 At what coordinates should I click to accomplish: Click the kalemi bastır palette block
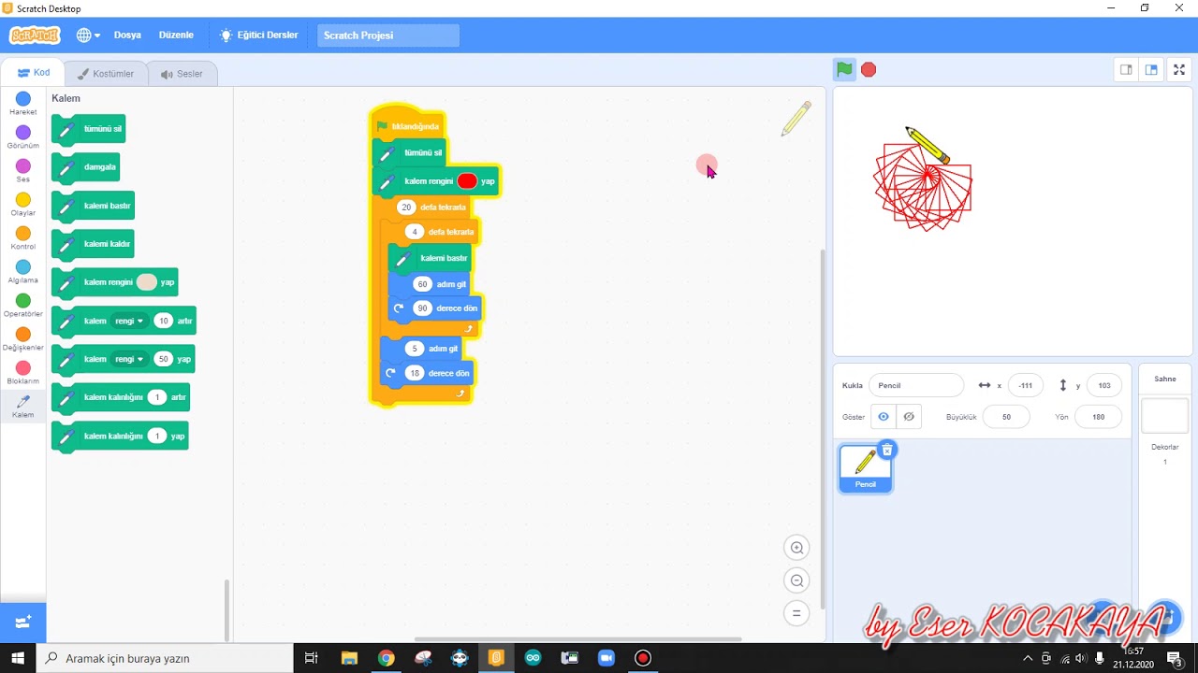coord(93,206)
